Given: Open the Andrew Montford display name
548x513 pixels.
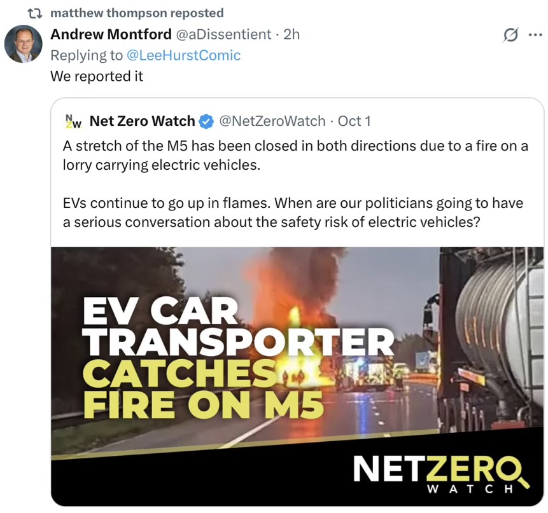Looking at the screenshot, I should pos(111,34).
